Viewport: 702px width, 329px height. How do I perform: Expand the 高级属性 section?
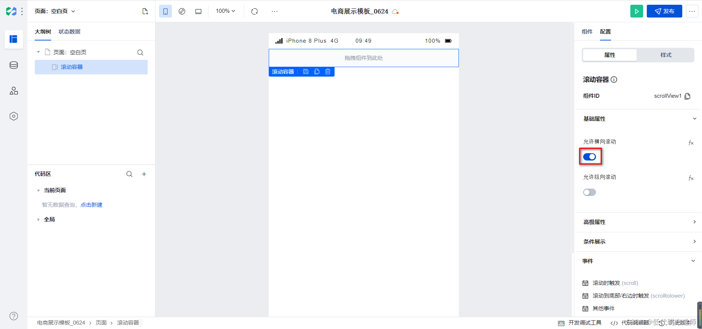click(x=694, y=222)
